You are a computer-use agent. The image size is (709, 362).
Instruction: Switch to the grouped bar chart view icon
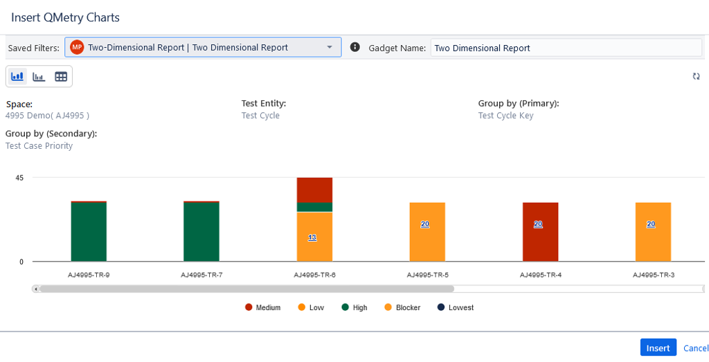(39, 76)
